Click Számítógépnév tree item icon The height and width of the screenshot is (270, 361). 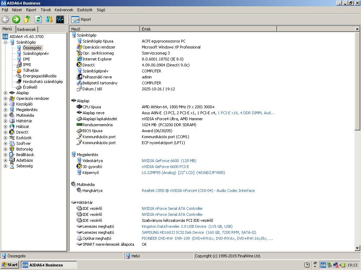pyautogui.click(x=19, y=53)
